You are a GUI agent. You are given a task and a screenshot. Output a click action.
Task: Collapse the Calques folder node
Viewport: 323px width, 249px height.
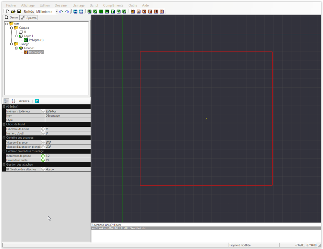click(x=12, y=28)
